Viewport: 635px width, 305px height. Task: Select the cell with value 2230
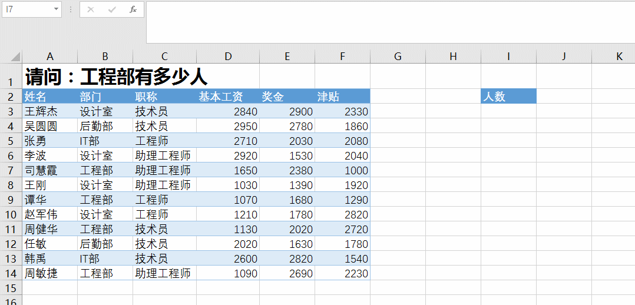342,273
